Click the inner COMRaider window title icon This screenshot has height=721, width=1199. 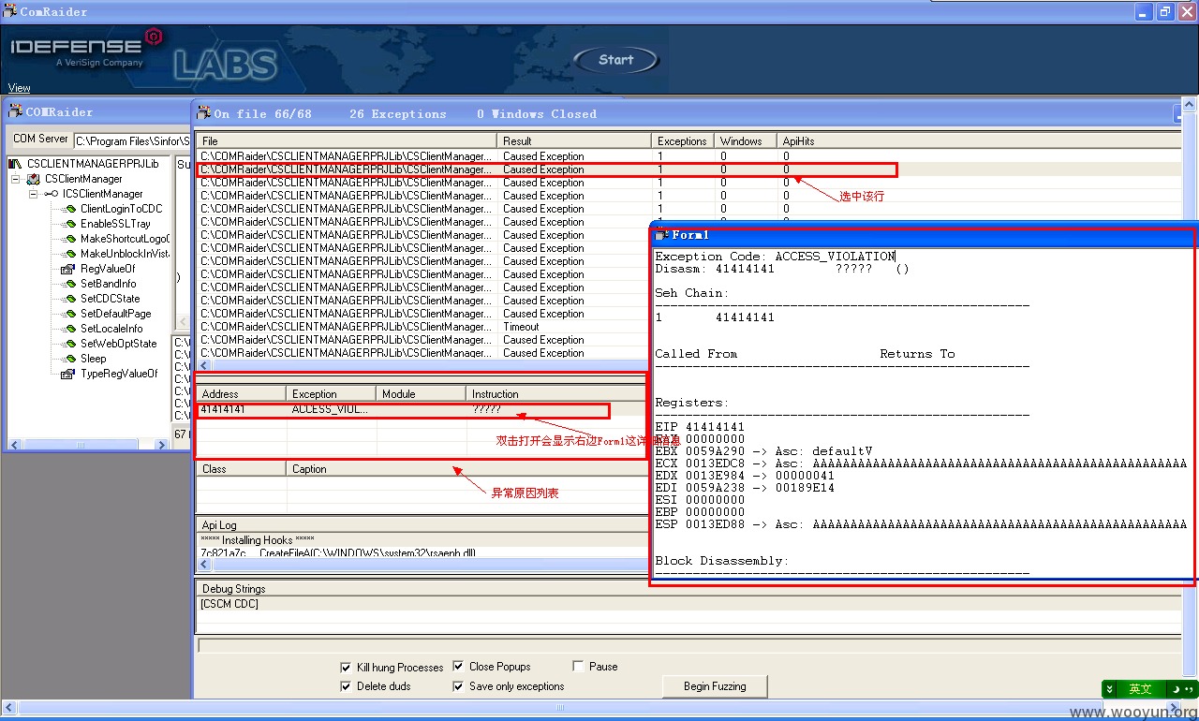(x=15, y=111)
